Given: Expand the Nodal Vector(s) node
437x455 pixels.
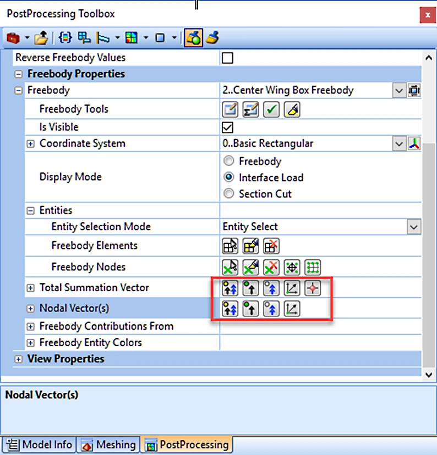Looking at the screenshot, I should pos(30,308).
